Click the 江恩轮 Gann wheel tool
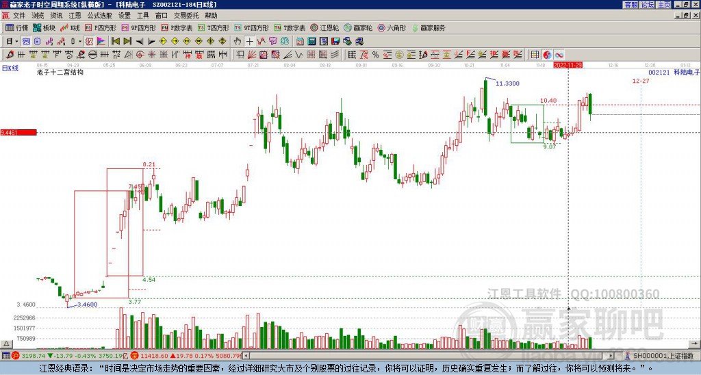The height and width of the screenshot is (375, 701). pyautogui.click(x=325, y=28)
